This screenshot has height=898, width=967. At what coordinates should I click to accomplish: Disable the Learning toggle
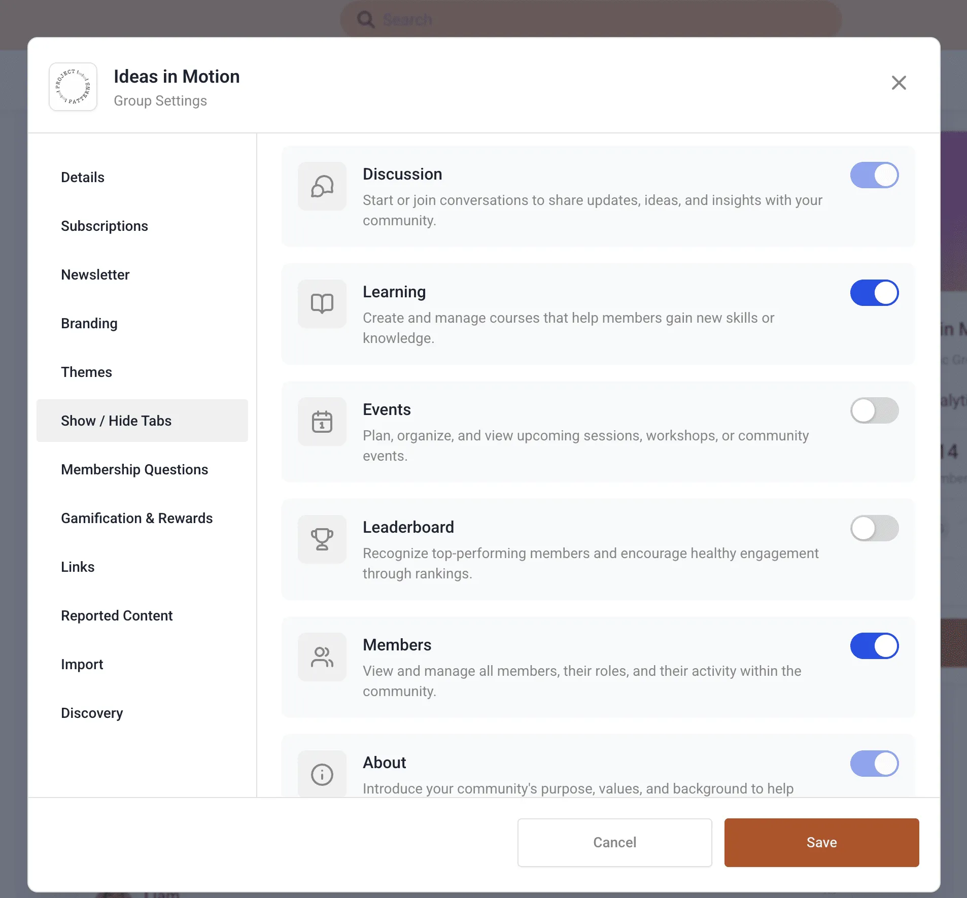coord(874,293)
